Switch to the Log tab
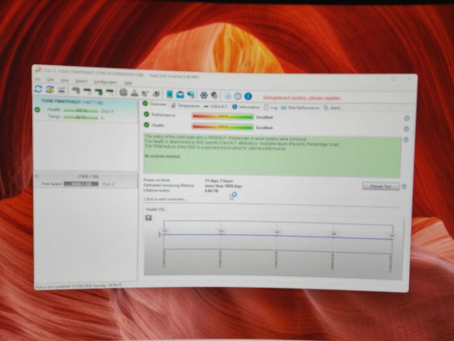Image resolution: width=454 pixels, height=341 pixels. pyautogui.click(x=271, y=107)
